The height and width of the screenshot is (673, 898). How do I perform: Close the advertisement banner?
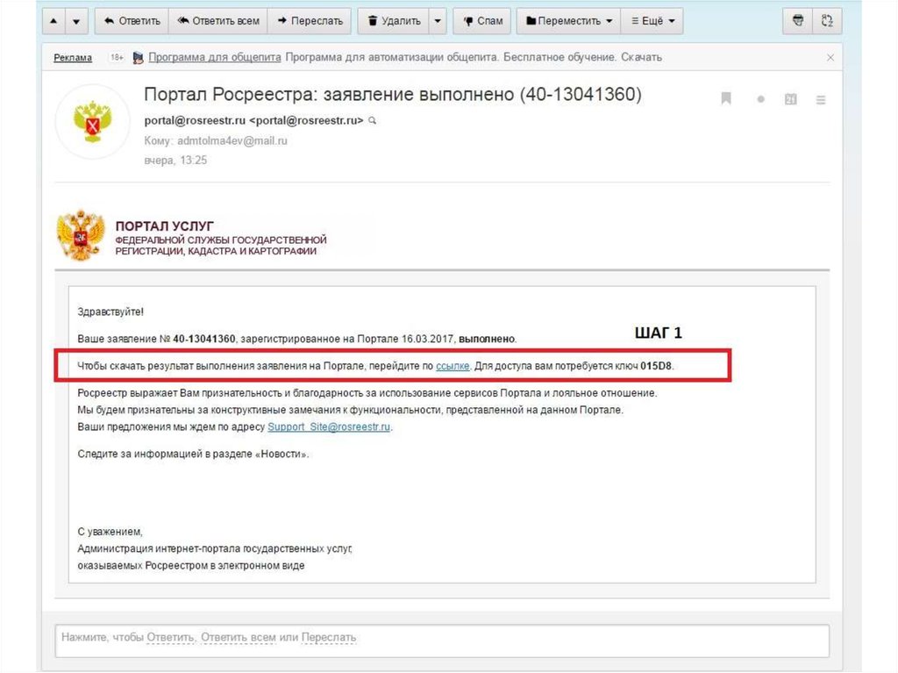(830, 57)
